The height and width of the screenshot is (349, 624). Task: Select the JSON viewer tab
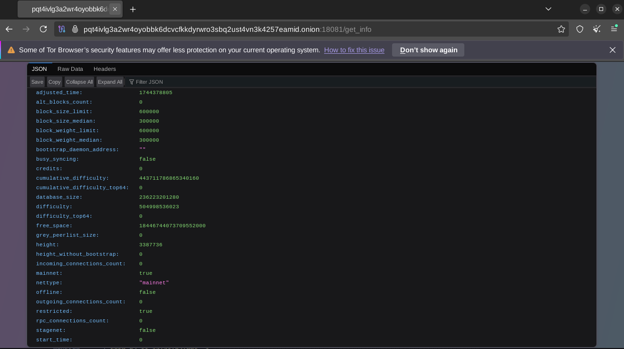tap(39, 69)
